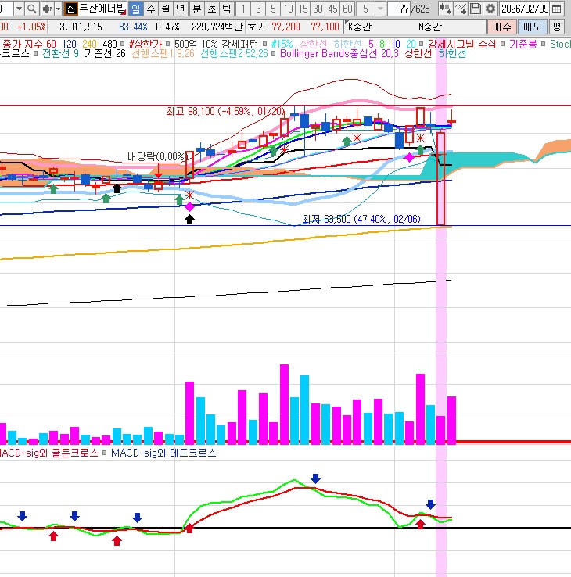Select the 일 daily chart period
This screenshot has width=571, height=577.
[x=136, y=9]
